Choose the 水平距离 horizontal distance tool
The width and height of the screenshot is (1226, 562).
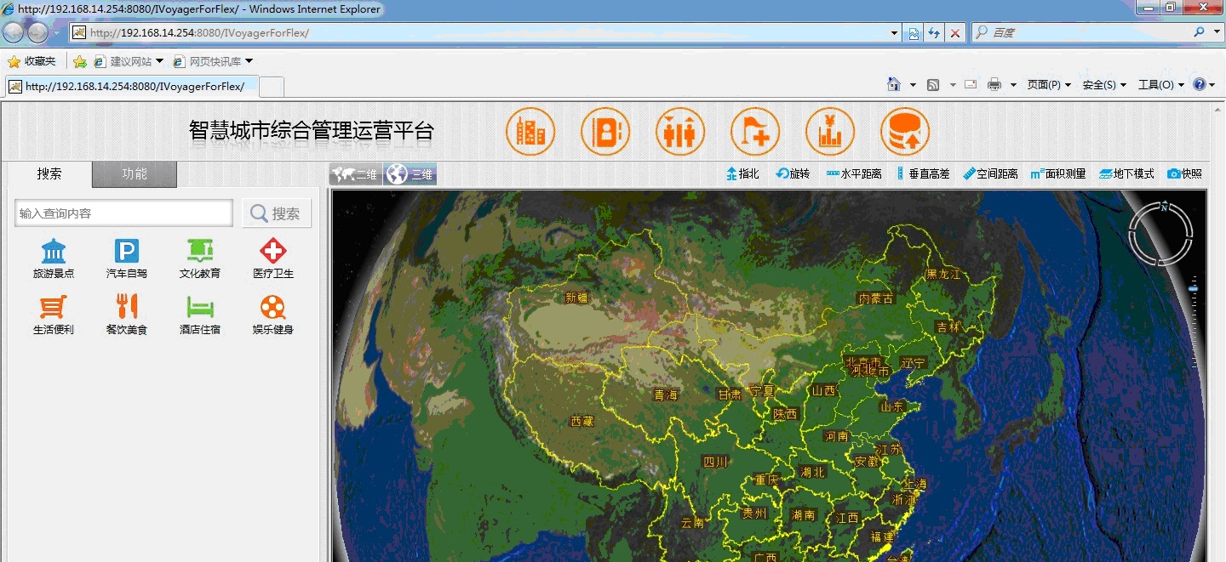pos(854,173)
